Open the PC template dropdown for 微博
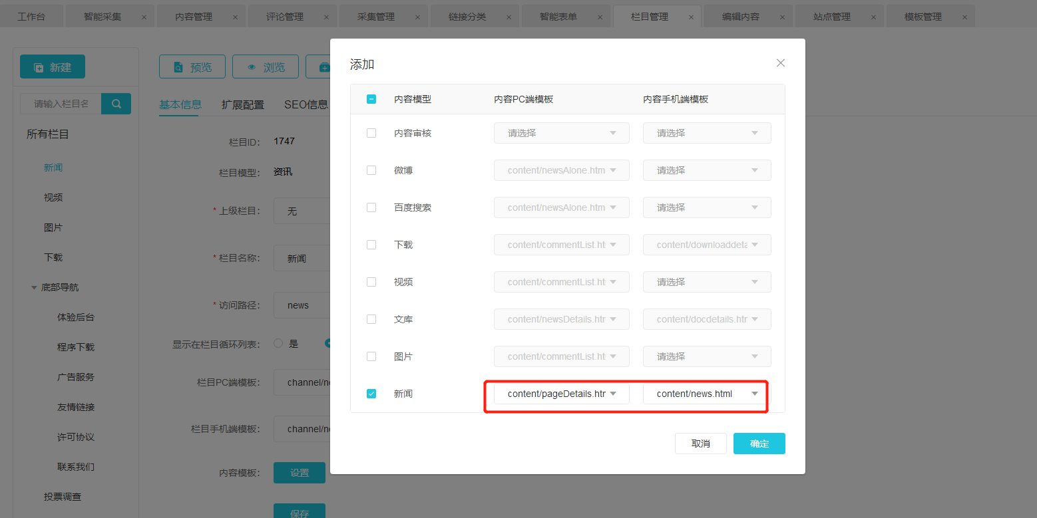Screen dimensions: 1037x518 562,170
